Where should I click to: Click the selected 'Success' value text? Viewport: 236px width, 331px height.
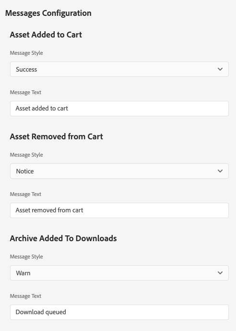click(x=26, y=70)
